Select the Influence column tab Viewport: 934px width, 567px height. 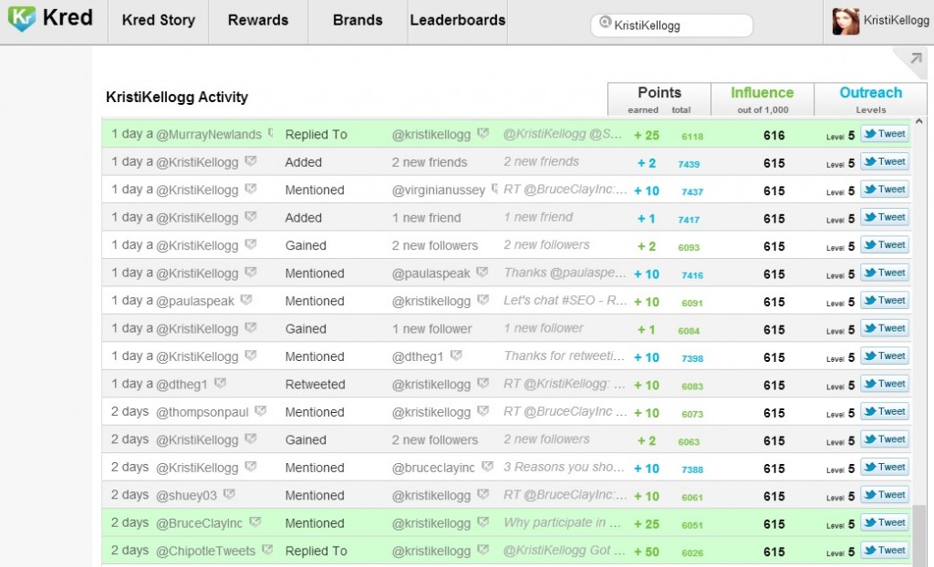coord(762,99)
